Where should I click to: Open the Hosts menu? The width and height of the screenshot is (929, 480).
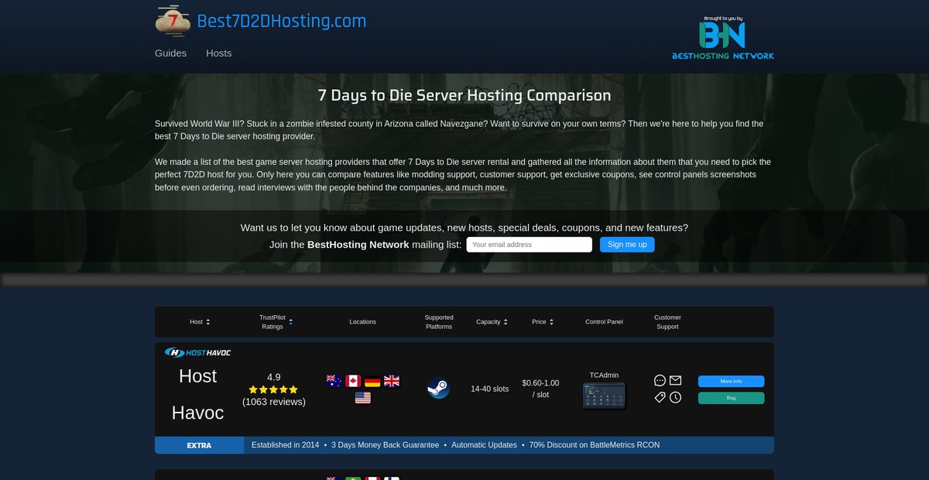click(219, 53)
